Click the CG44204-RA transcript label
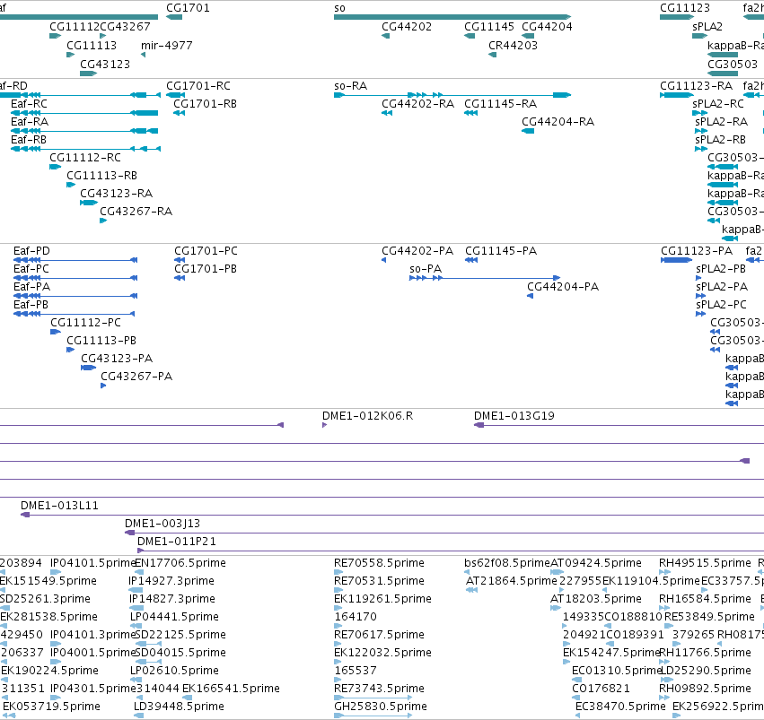764x720 pixels. click(x=558, y=122)
